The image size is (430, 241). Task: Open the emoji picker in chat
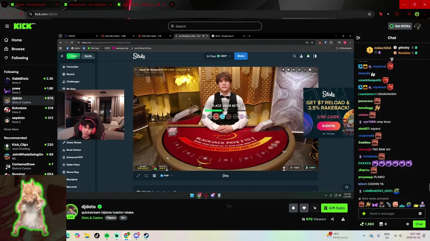tap(420, 214)
